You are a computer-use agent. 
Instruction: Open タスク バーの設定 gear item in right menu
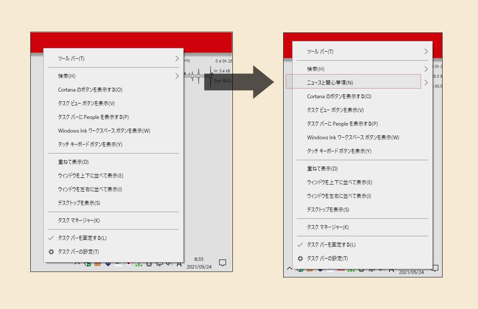point(363,259)
